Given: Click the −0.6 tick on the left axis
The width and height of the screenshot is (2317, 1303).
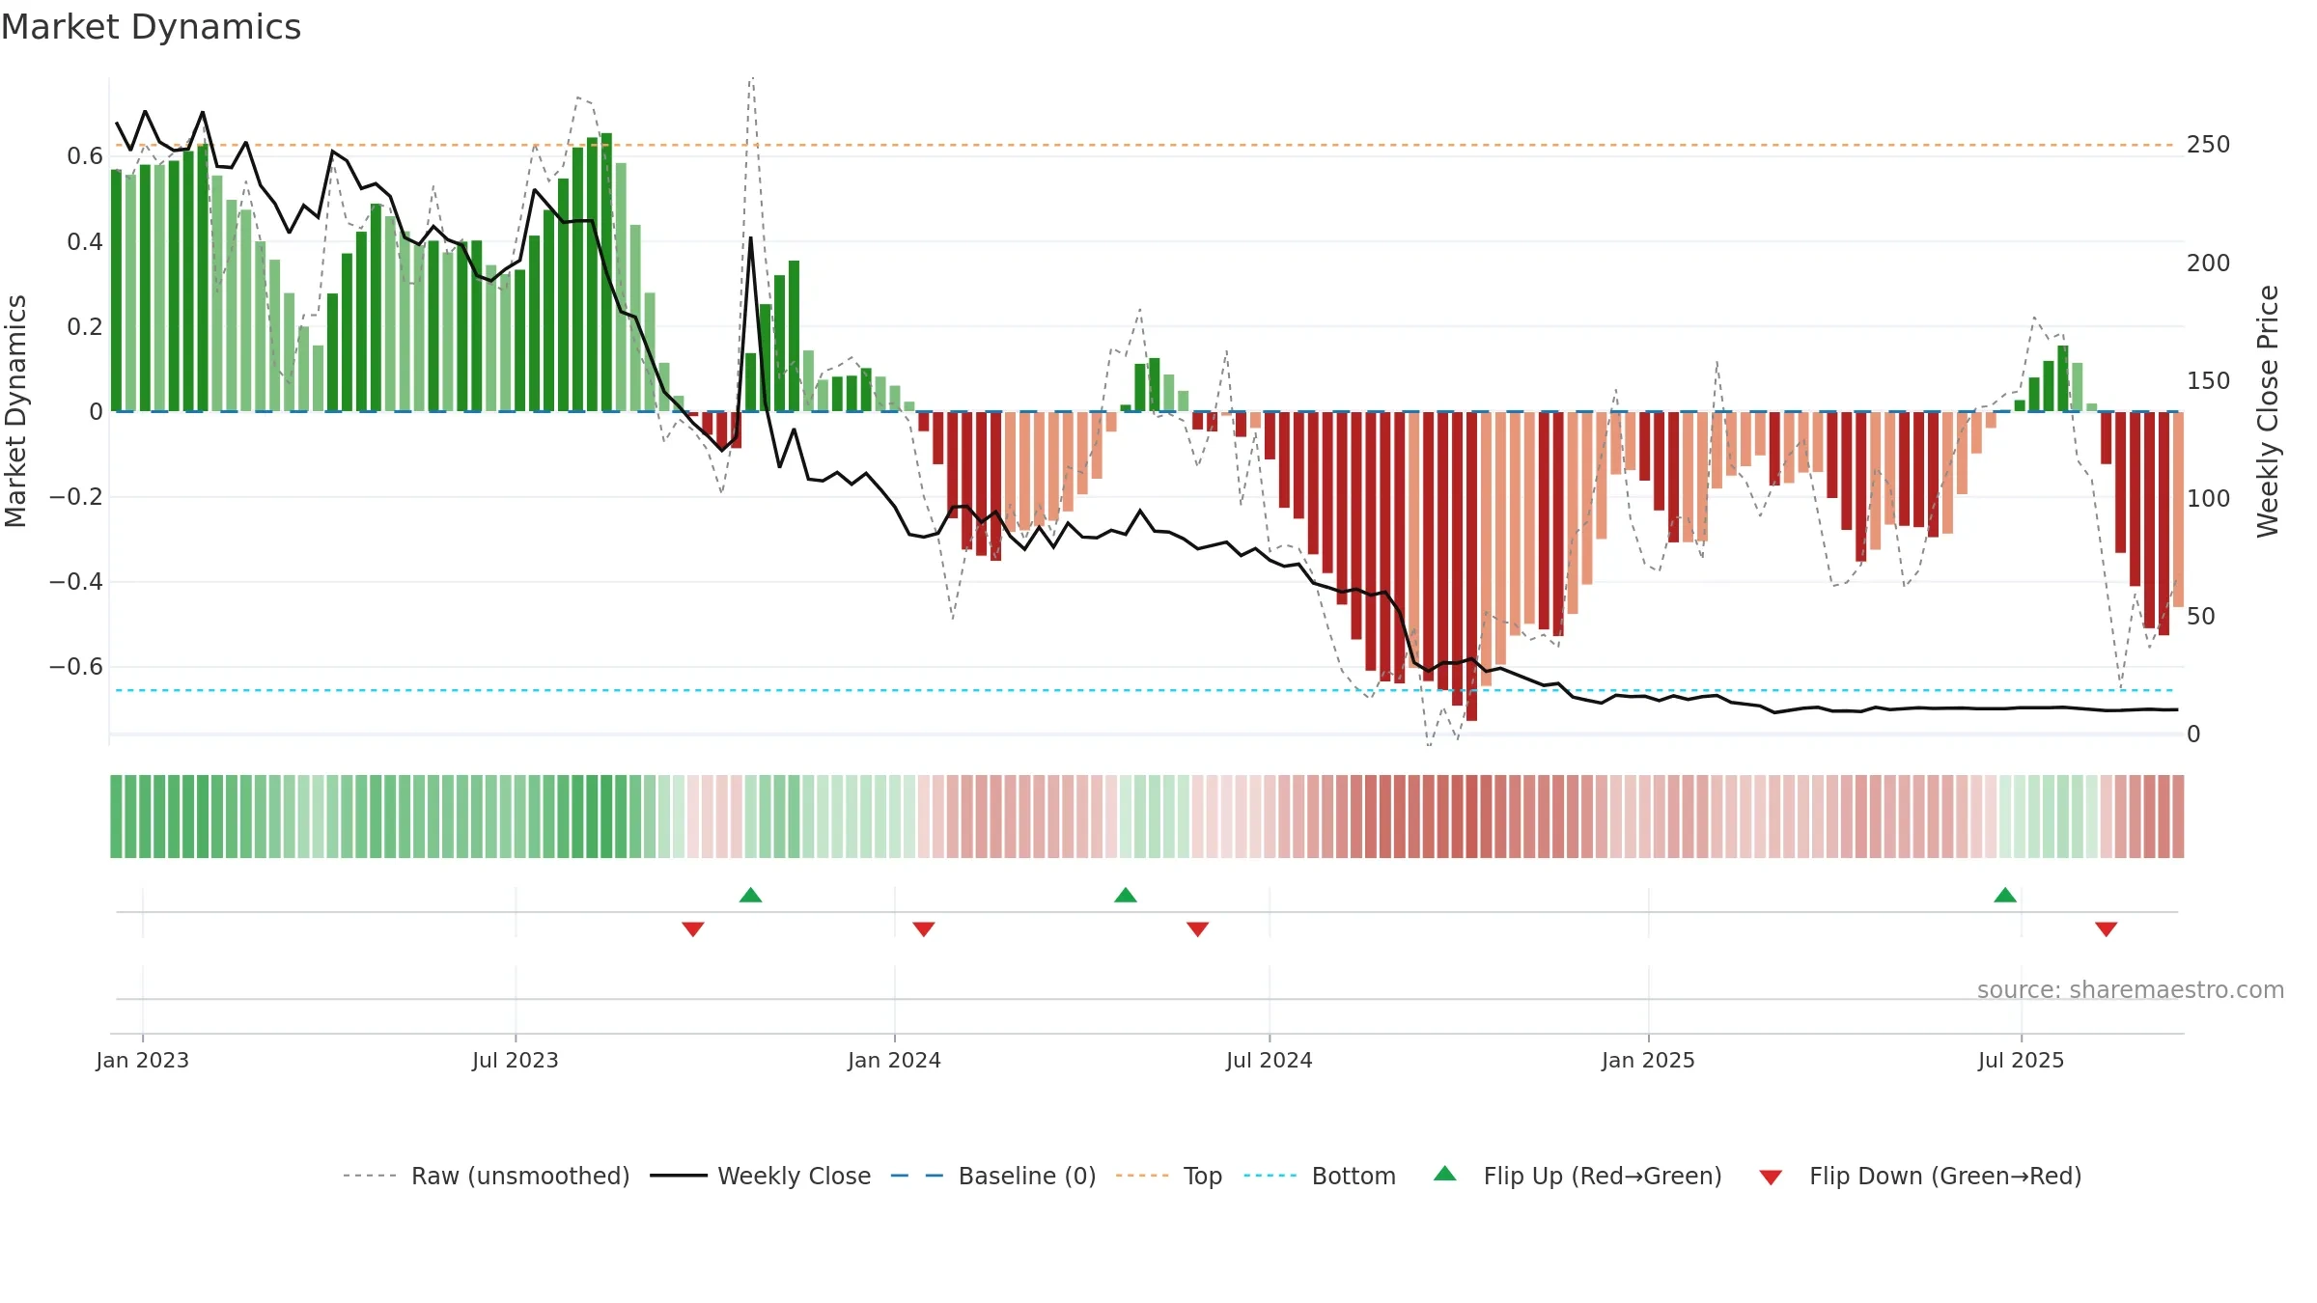Looking at the screenshot, I should tap(76, 667).
